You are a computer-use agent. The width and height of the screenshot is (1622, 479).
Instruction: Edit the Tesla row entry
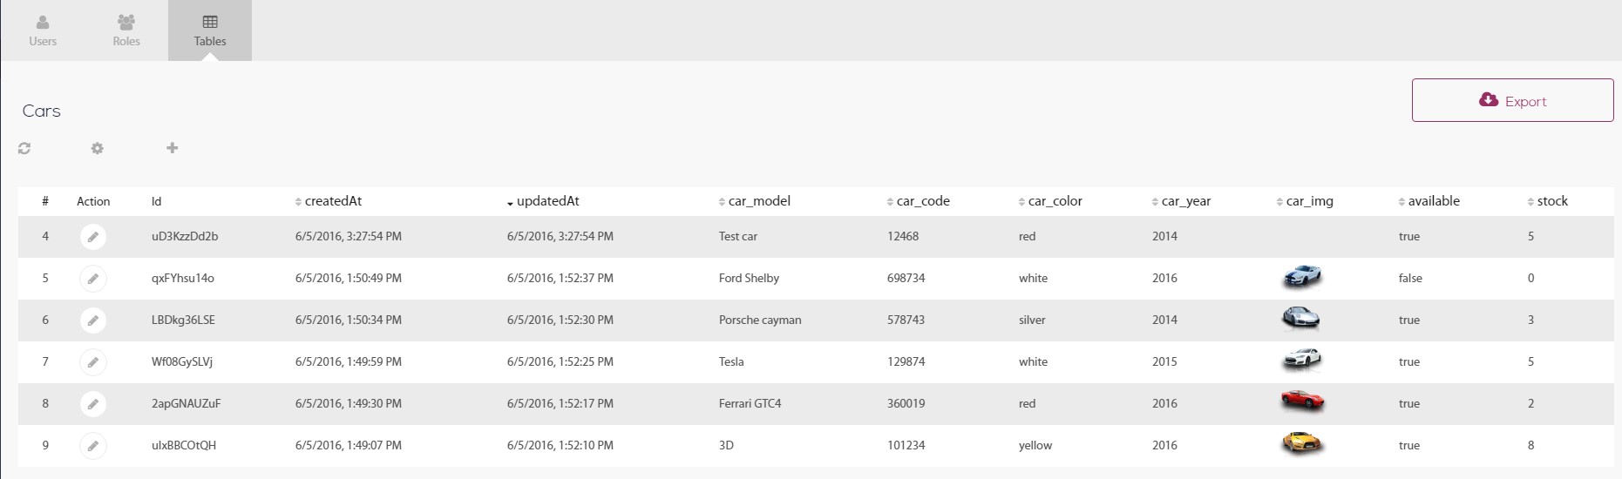click(93, 362)
